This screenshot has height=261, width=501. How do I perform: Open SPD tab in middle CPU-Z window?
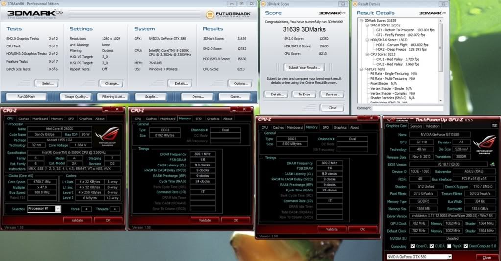click(x=199, y=119)
